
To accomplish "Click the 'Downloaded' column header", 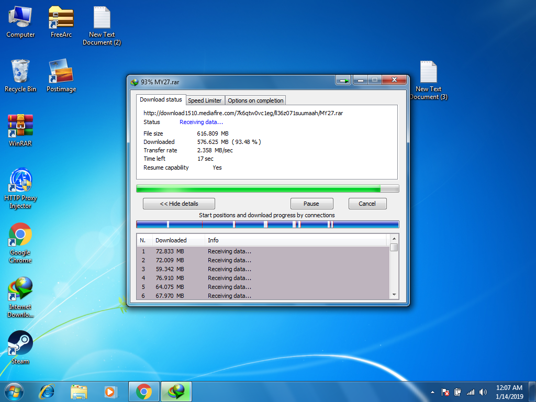I will (178, 240).
